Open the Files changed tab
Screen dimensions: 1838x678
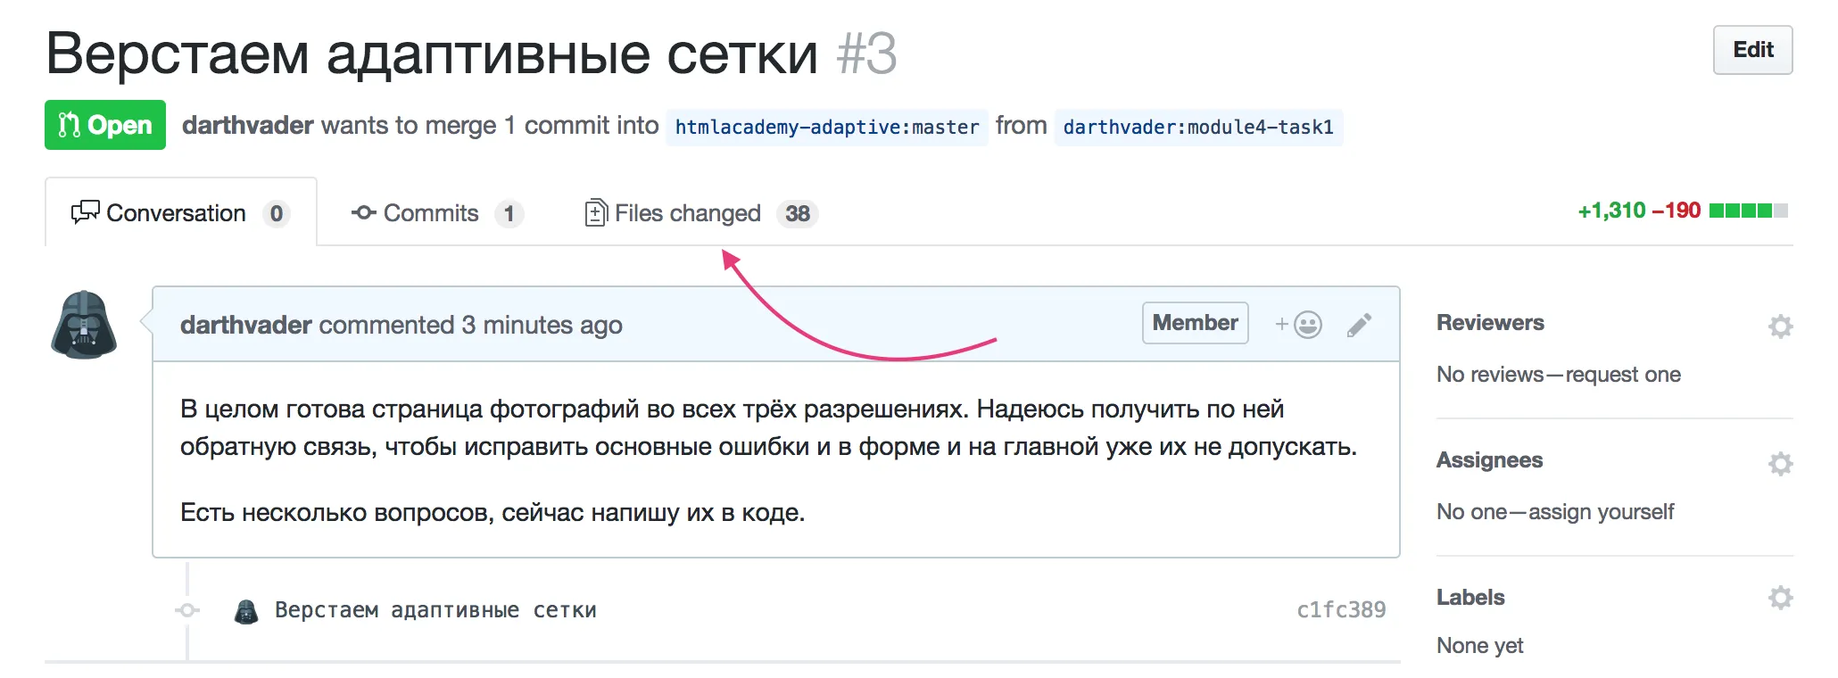point(687,212)
